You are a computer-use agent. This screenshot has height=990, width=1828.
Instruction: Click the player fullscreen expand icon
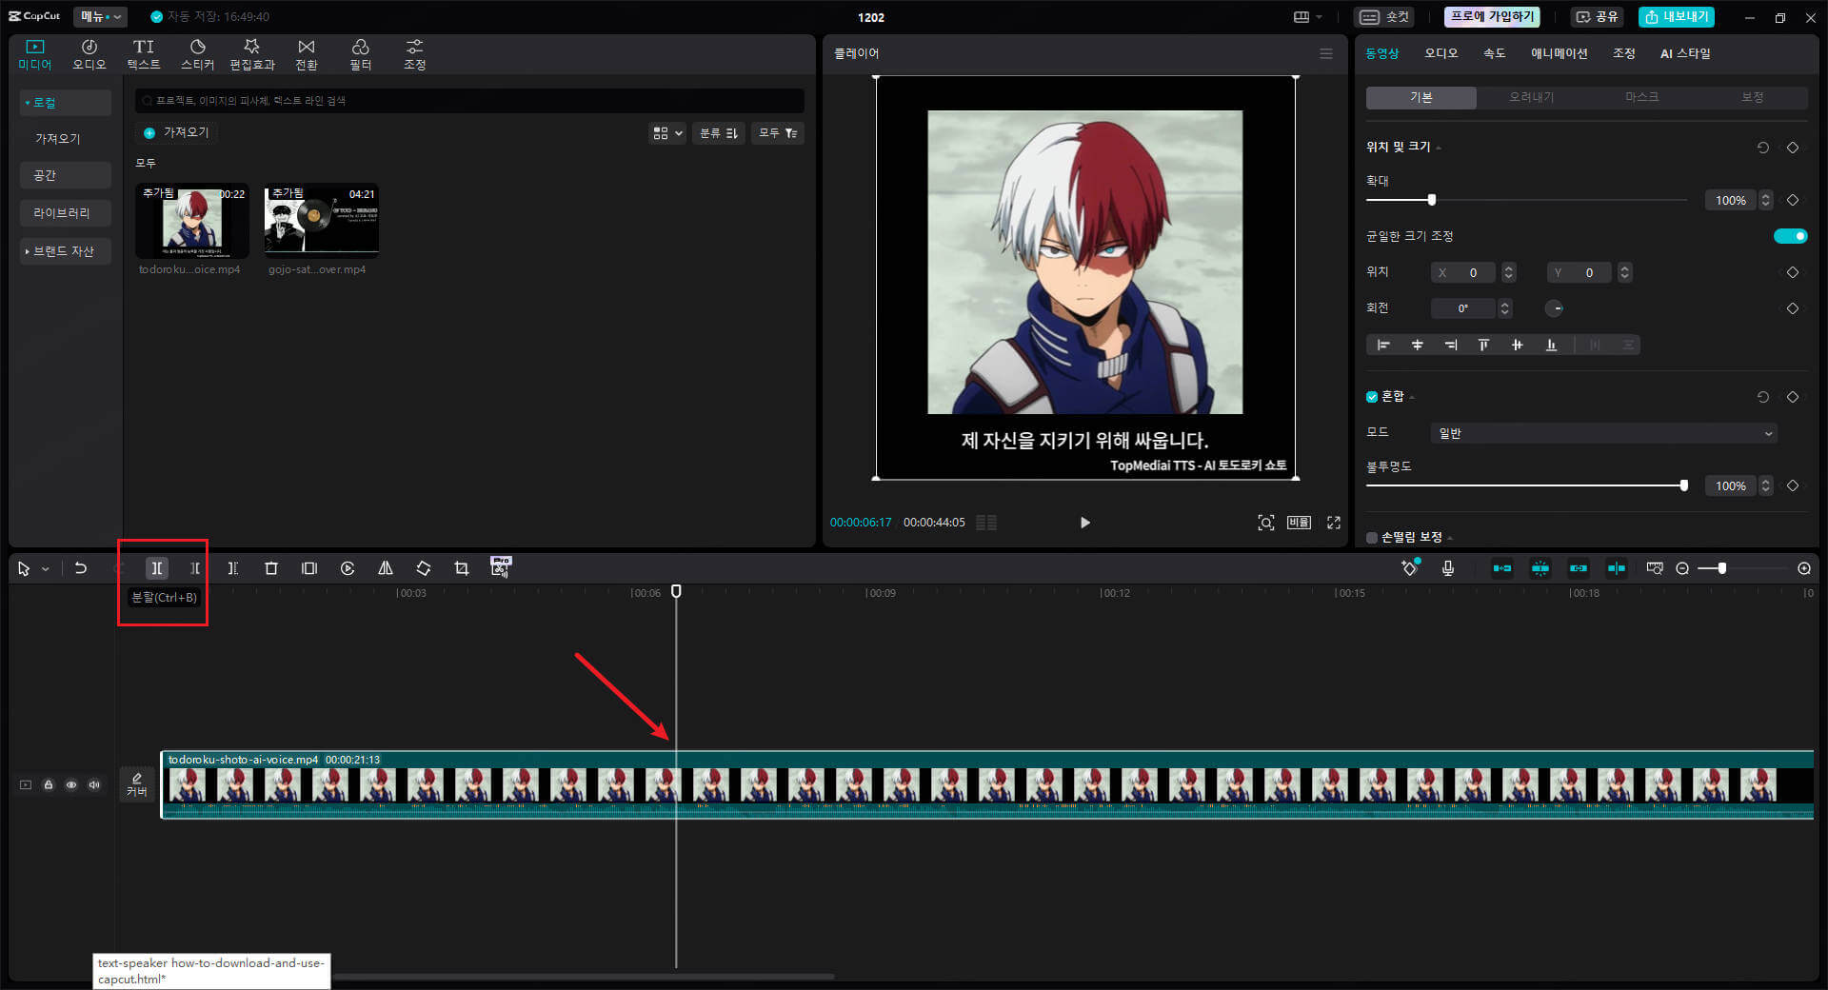[x=1334, y=523]
